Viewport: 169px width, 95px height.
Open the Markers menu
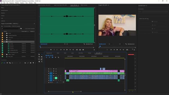tap(17, 3)
